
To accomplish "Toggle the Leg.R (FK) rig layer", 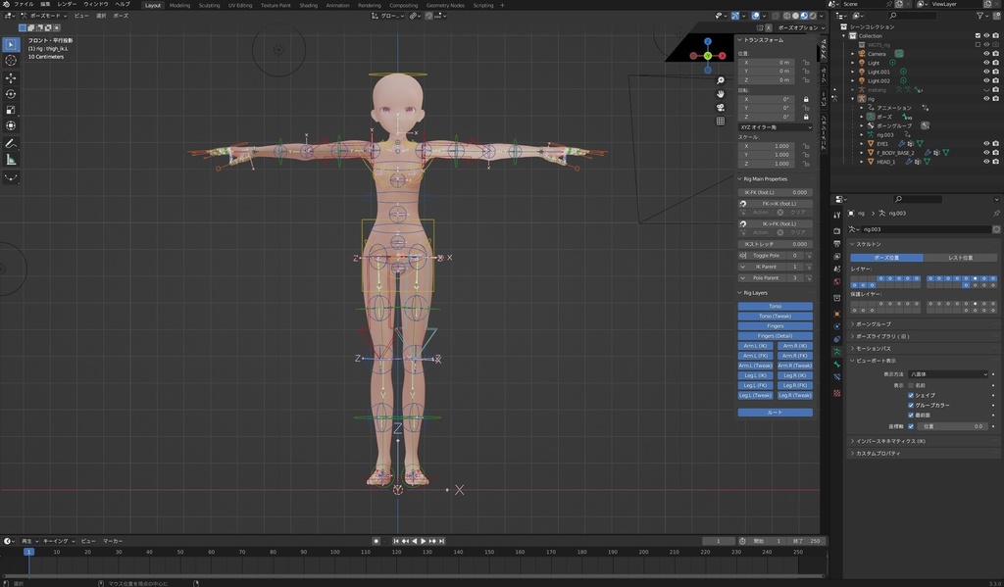I will (794, 385).
